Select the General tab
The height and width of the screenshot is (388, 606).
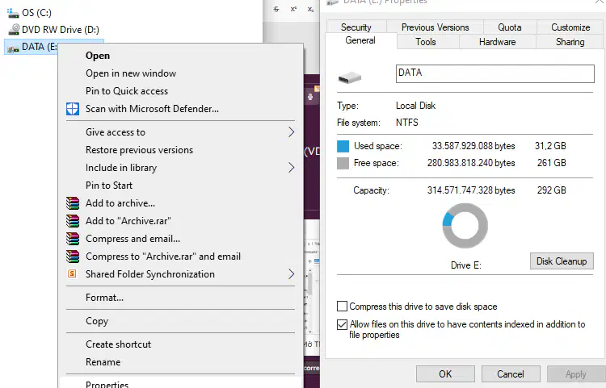click(x=360, y=40)
